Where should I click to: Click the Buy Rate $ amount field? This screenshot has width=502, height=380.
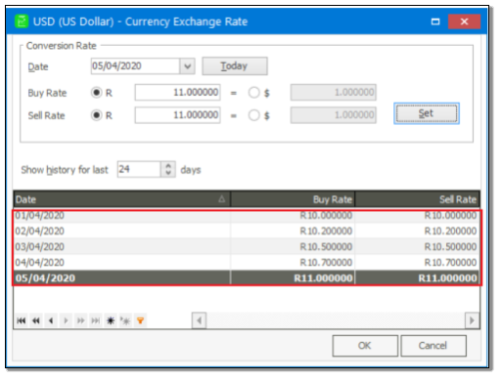[x=334, y=93]
